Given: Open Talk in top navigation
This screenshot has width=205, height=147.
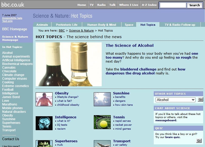Looking at the screenshot, I should [112, 5].
